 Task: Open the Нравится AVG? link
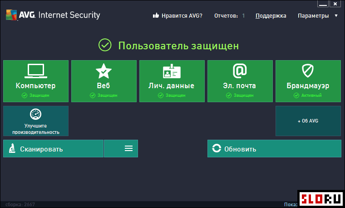click(x=182, y=16)
